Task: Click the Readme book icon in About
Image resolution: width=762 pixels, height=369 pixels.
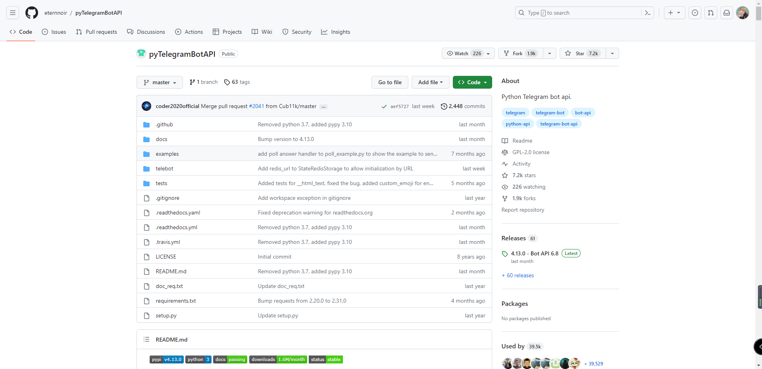Action: tap(505, 141)
